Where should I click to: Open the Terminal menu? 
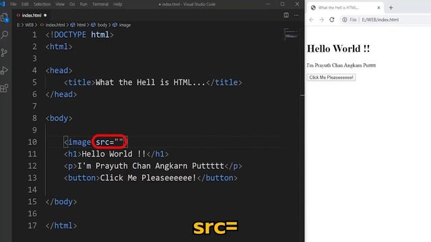pos(100,4)
